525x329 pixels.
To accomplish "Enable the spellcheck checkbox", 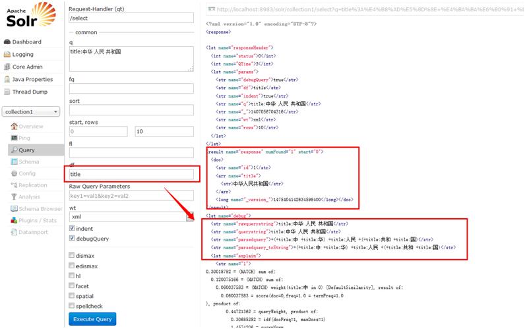I will click(x=72, y=306).
